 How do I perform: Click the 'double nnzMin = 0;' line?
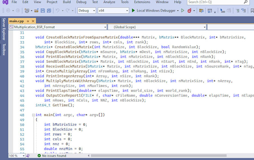(63, 149)
